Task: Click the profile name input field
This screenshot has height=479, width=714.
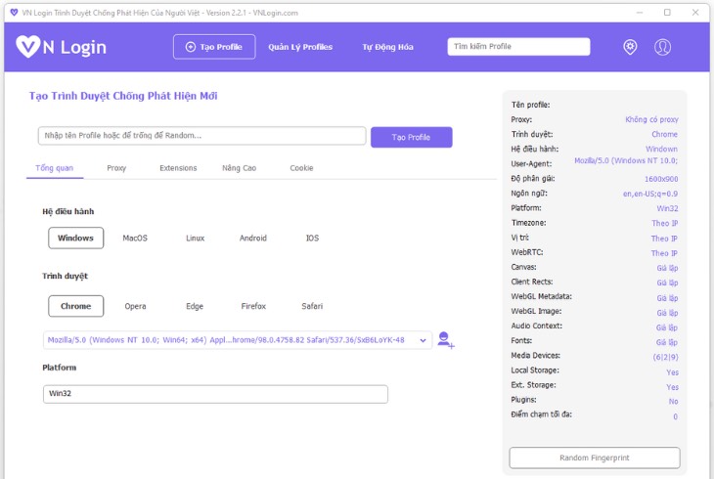Action: pos(201,136)
